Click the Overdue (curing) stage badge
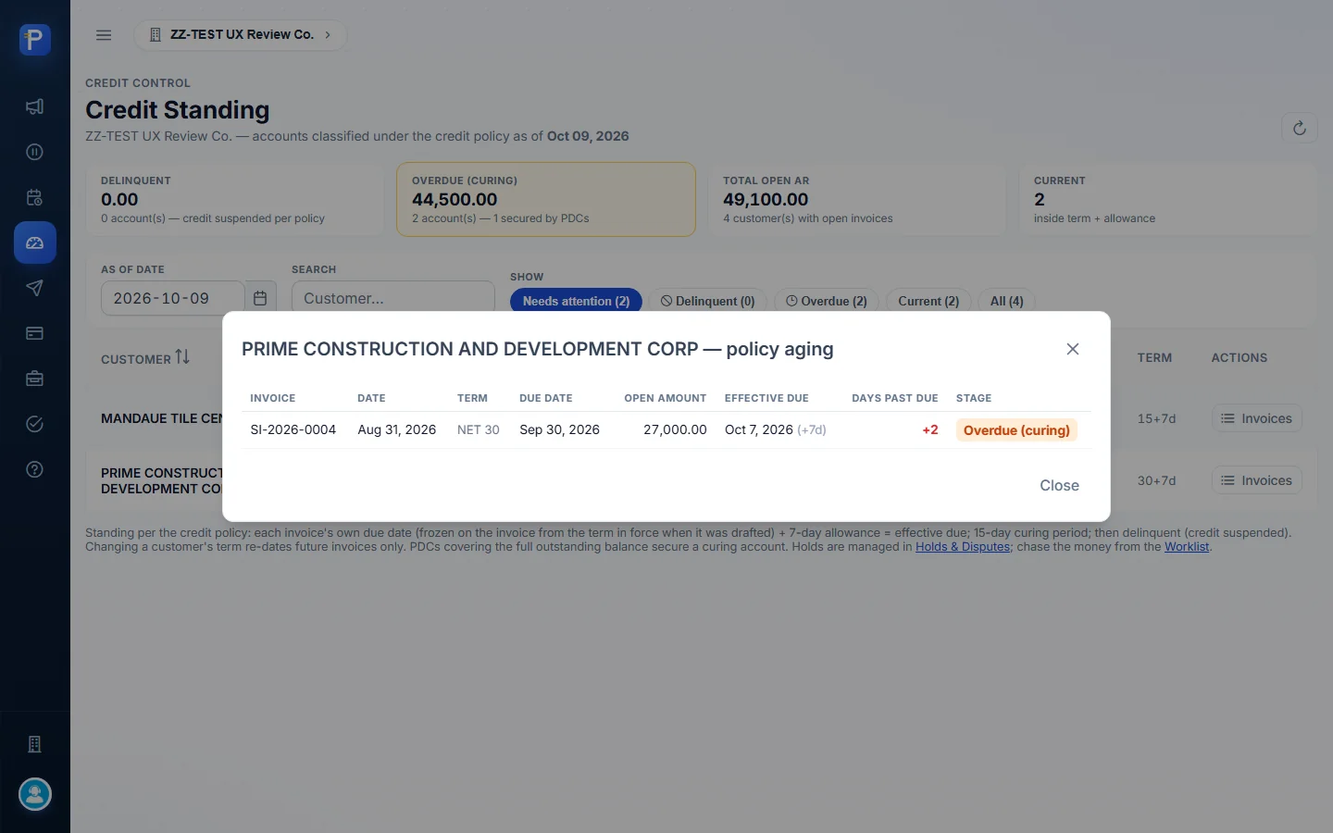Viewport: 1333px width, 833px height. 1016,430
